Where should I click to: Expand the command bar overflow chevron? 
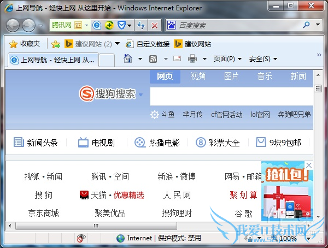pos(319,55)
